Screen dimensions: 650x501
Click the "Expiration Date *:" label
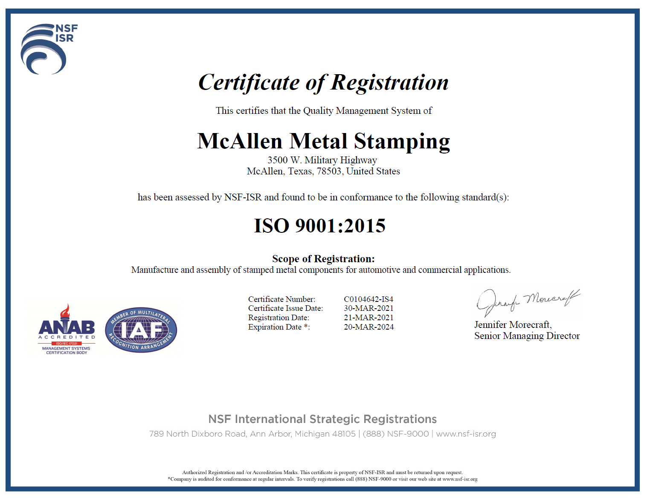pos(279,327)
